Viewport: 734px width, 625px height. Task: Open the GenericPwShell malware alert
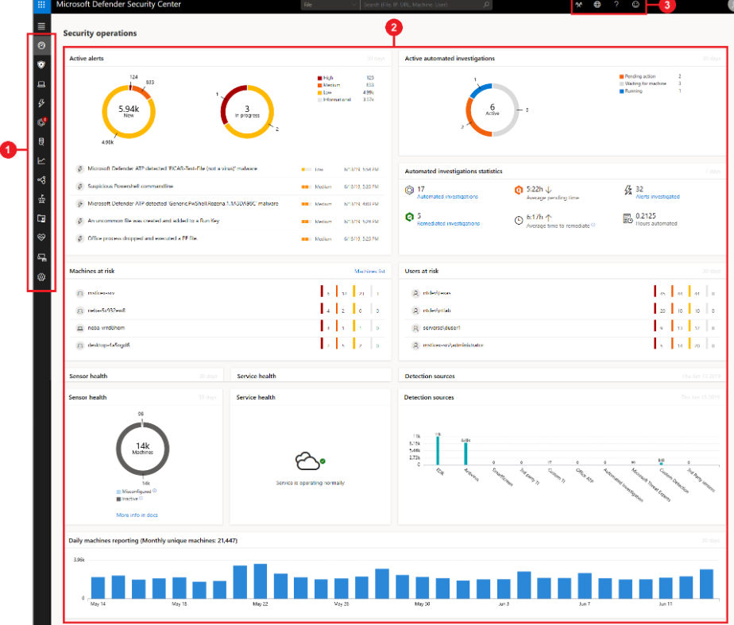point(183,203)
